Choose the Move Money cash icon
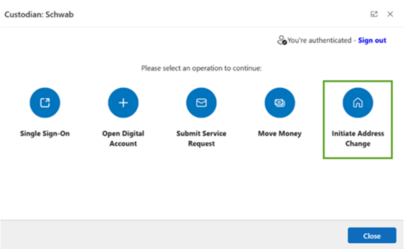 click(279, 102)
